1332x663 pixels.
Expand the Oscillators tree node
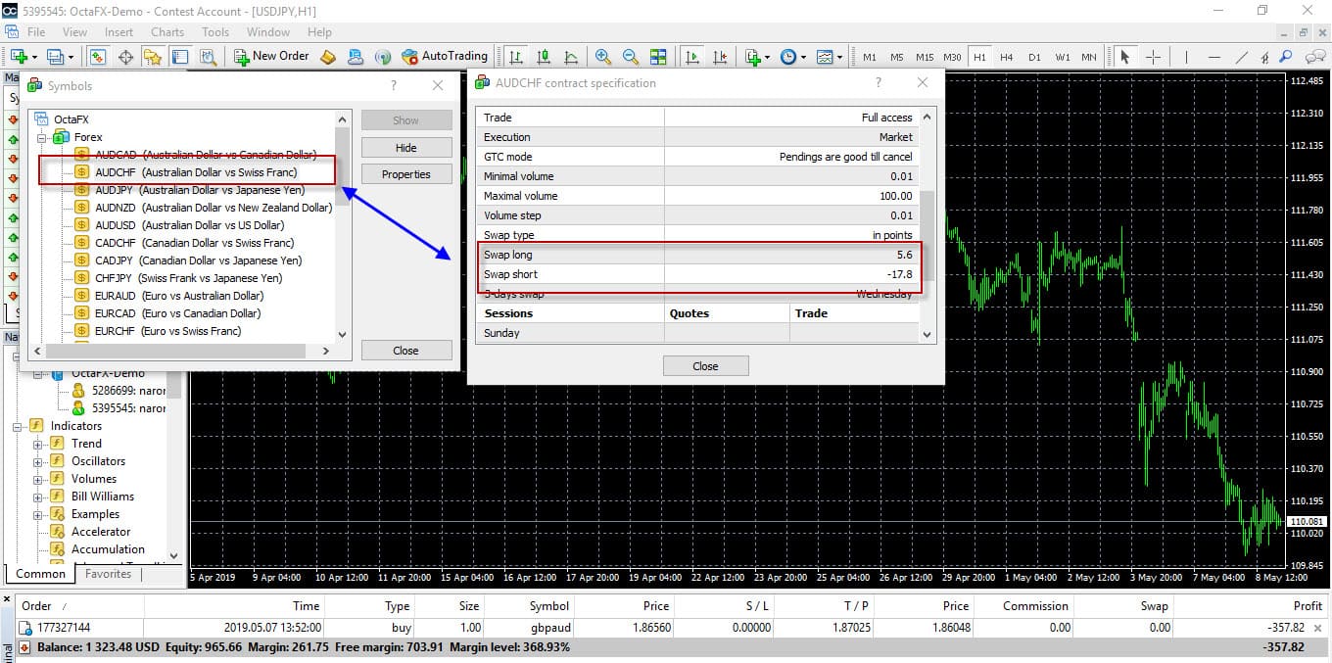[39, 461]
